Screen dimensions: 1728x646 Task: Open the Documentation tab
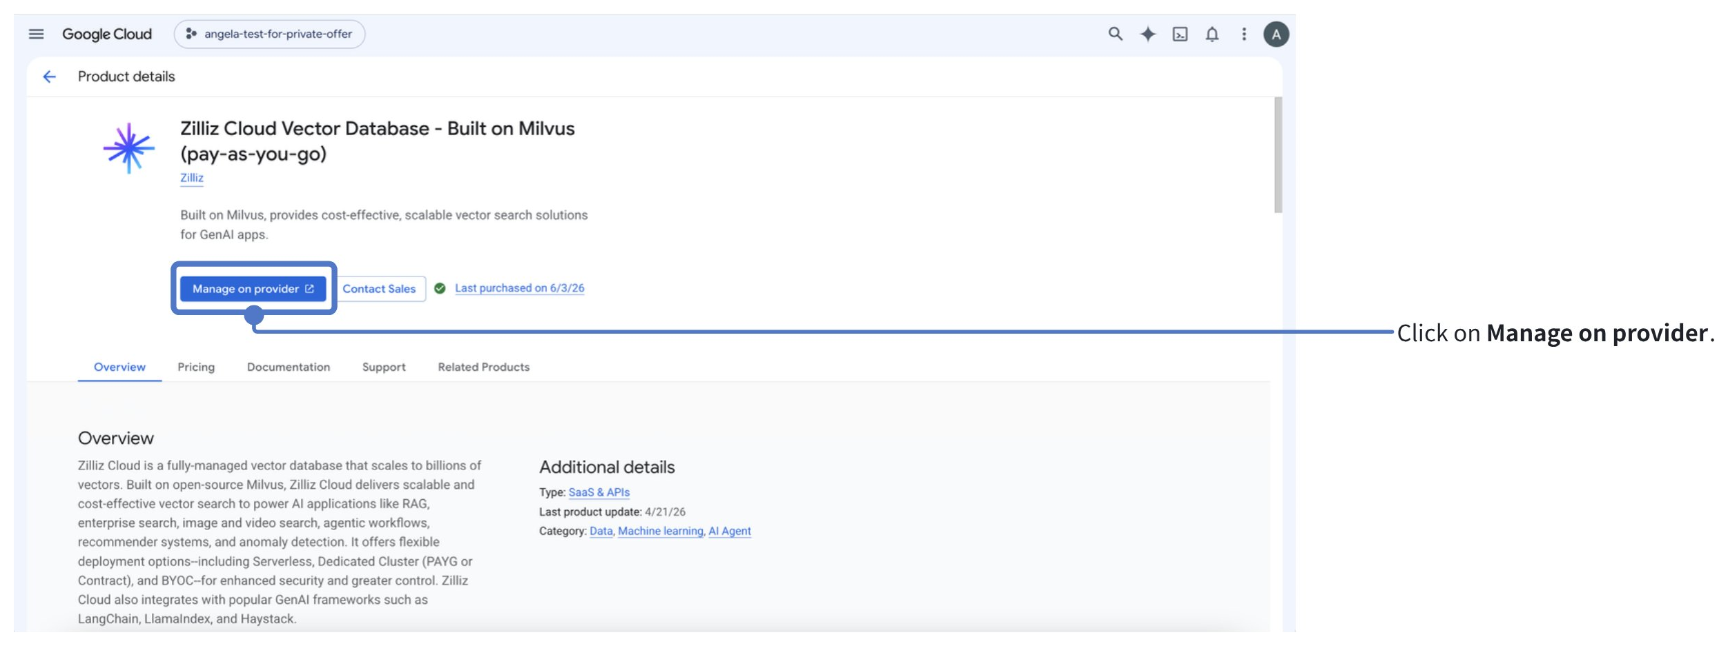289,367
